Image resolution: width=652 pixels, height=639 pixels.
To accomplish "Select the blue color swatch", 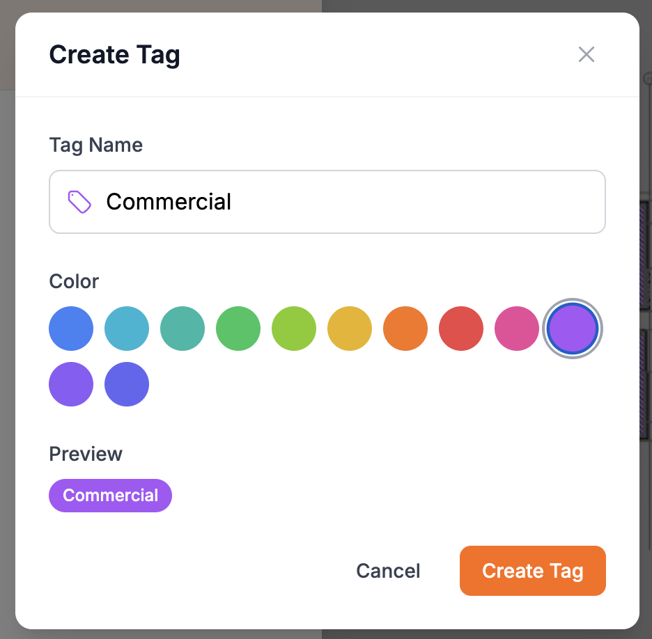I will tap(70, 328).
